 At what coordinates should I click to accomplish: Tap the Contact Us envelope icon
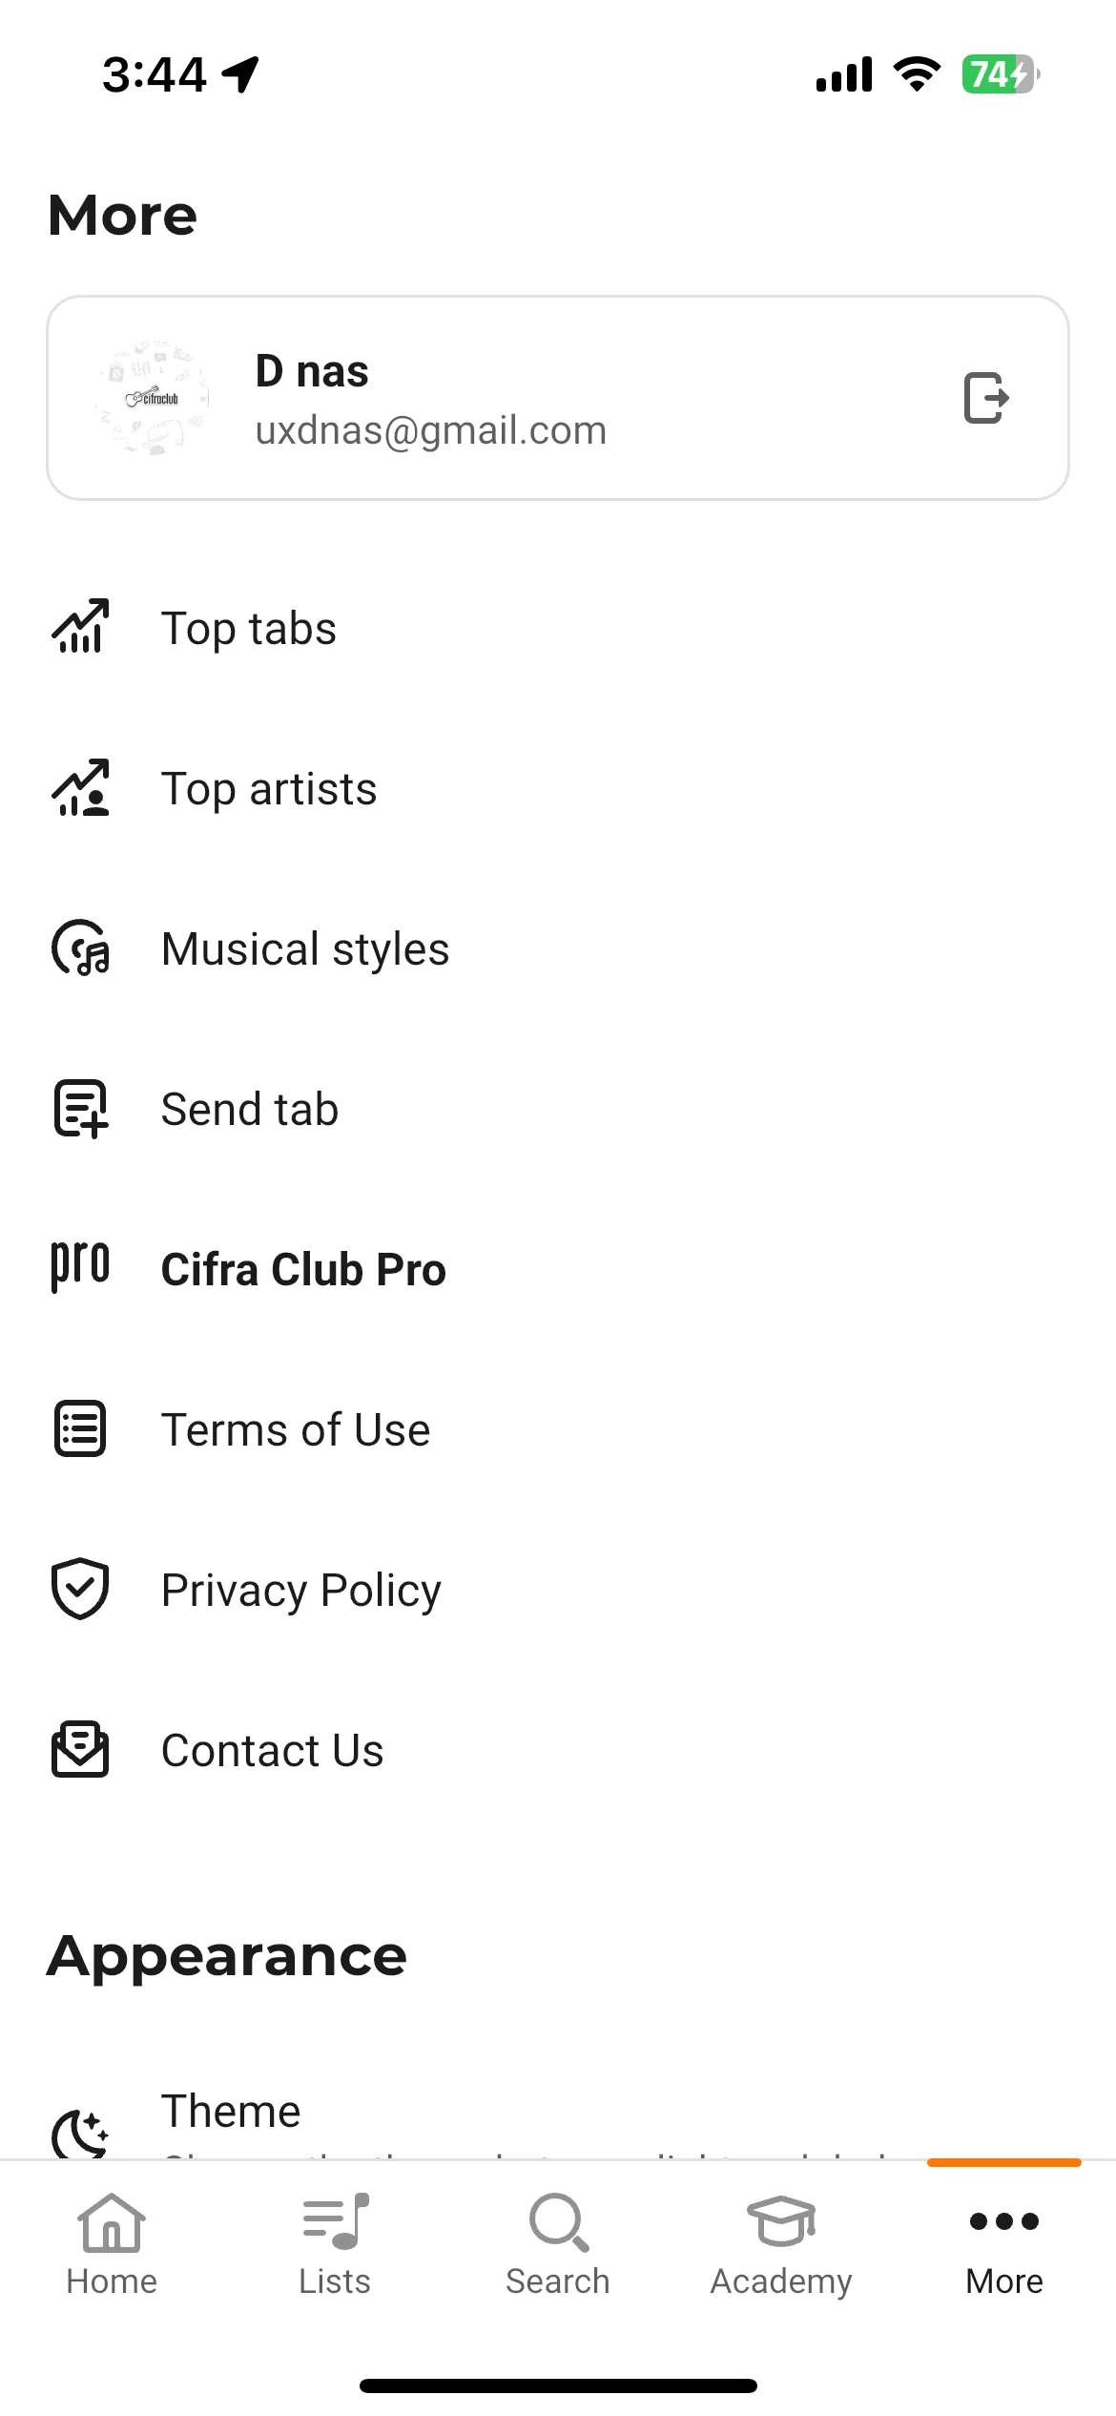coord(80,1749)
